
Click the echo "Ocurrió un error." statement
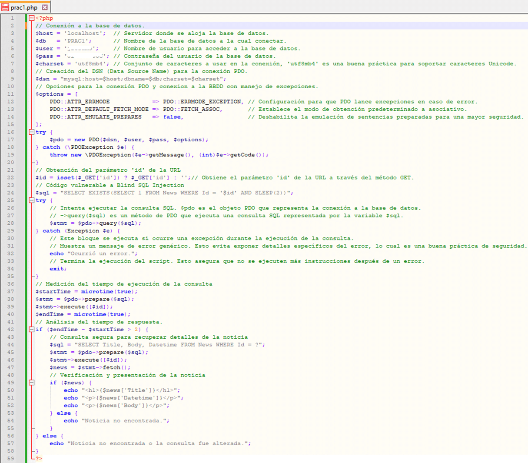coord(93,254)
